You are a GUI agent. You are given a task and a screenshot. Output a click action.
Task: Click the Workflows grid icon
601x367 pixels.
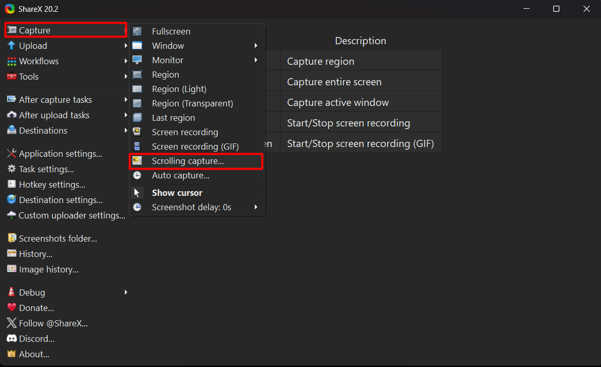(11, 61)
